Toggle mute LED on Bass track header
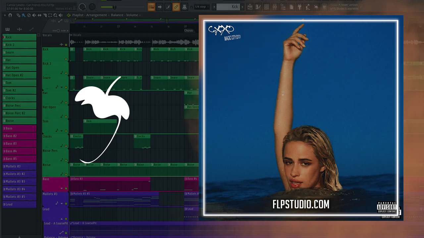The image size is (424, 238). click(66, 188)
